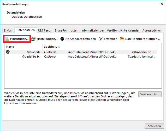
Task: Click the Weitere Info... button
Action: [x=150, y=94]
